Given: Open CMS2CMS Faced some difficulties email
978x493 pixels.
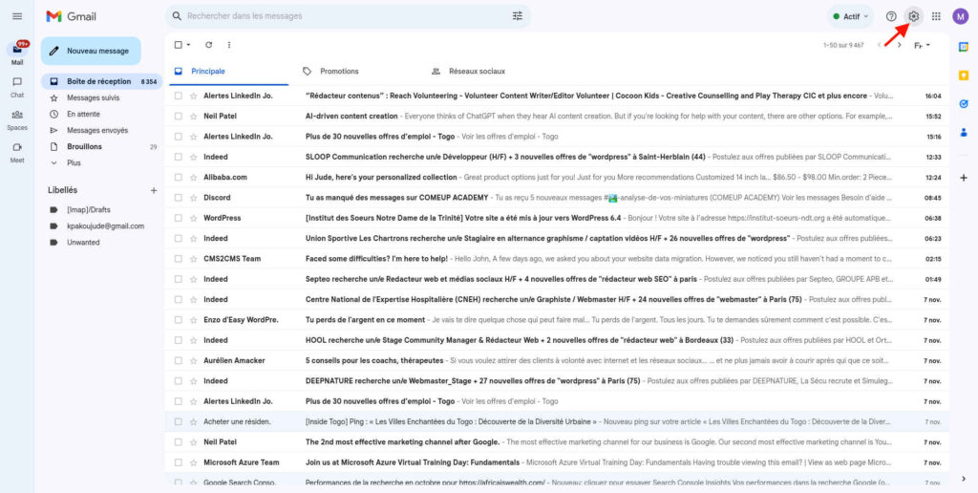Looking at the screenshot, I should (557, 258).
